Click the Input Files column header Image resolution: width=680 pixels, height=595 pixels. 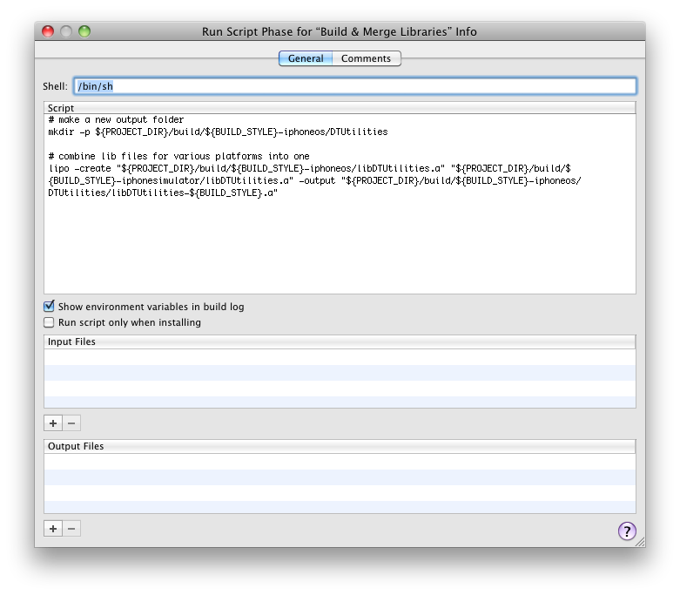340,342
